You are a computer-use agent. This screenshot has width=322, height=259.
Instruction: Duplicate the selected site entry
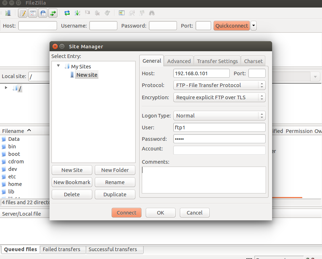coord(115,194)
